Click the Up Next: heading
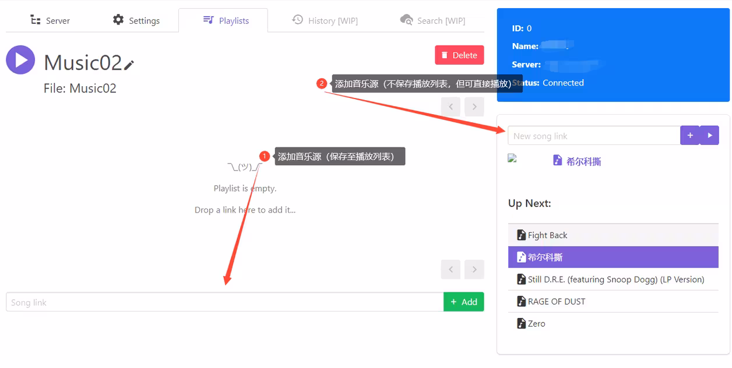The width and height of the screenshot is (732, 368). (529, 203)
